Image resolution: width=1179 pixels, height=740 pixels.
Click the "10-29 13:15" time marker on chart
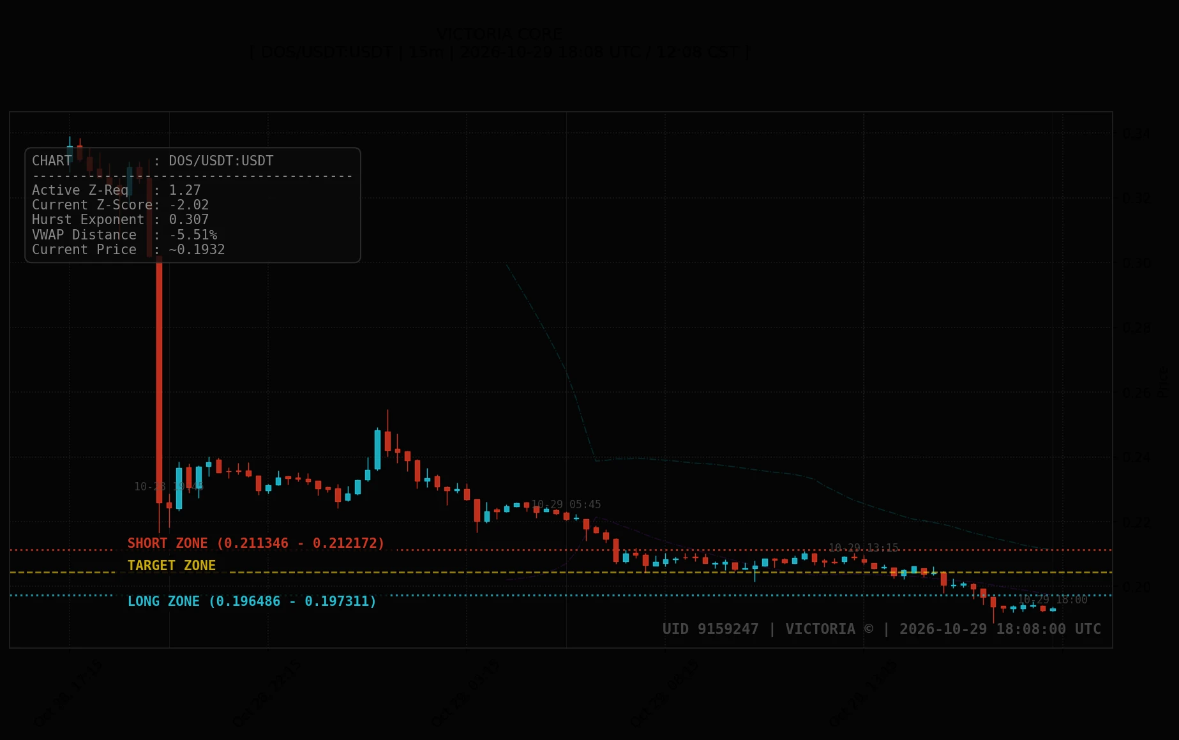point(864,548)
